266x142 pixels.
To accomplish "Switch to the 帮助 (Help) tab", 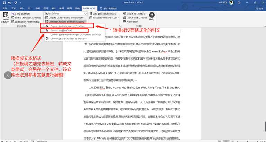I will pos(77,8).
